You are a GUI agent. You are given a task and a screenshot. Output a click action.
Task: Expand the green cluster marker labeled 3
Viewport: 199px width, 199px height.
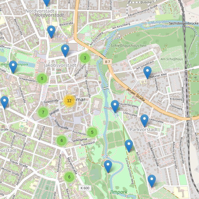click(85, 58)
